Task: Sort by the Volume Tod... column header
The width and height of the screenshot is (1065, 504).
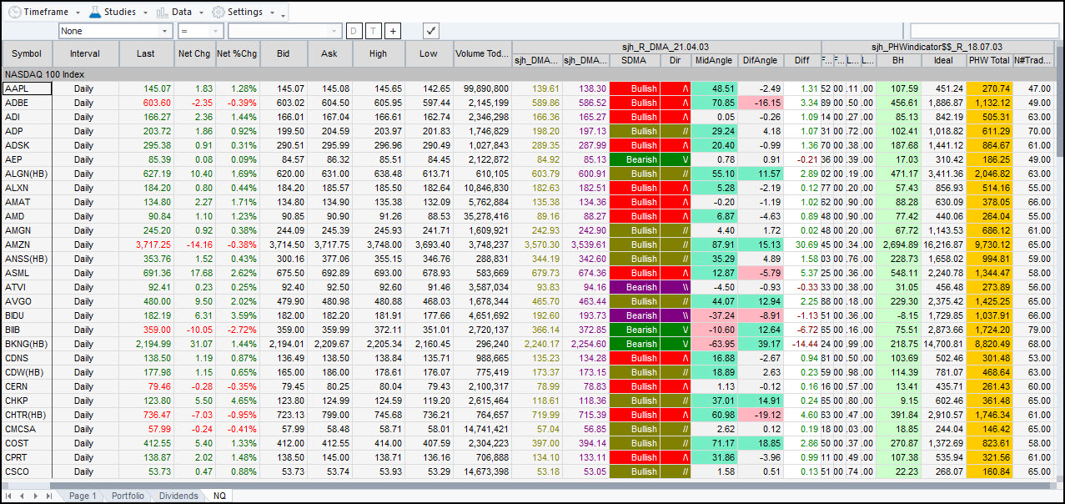Action: 482,53
